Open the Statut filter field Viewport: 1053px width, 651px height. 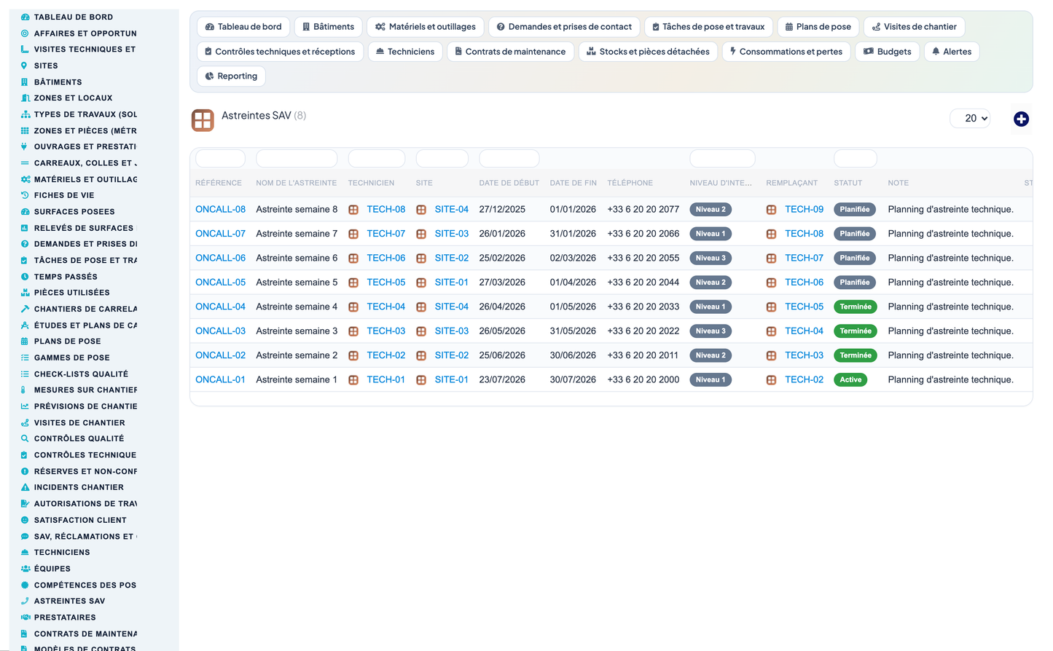(855, 158)
